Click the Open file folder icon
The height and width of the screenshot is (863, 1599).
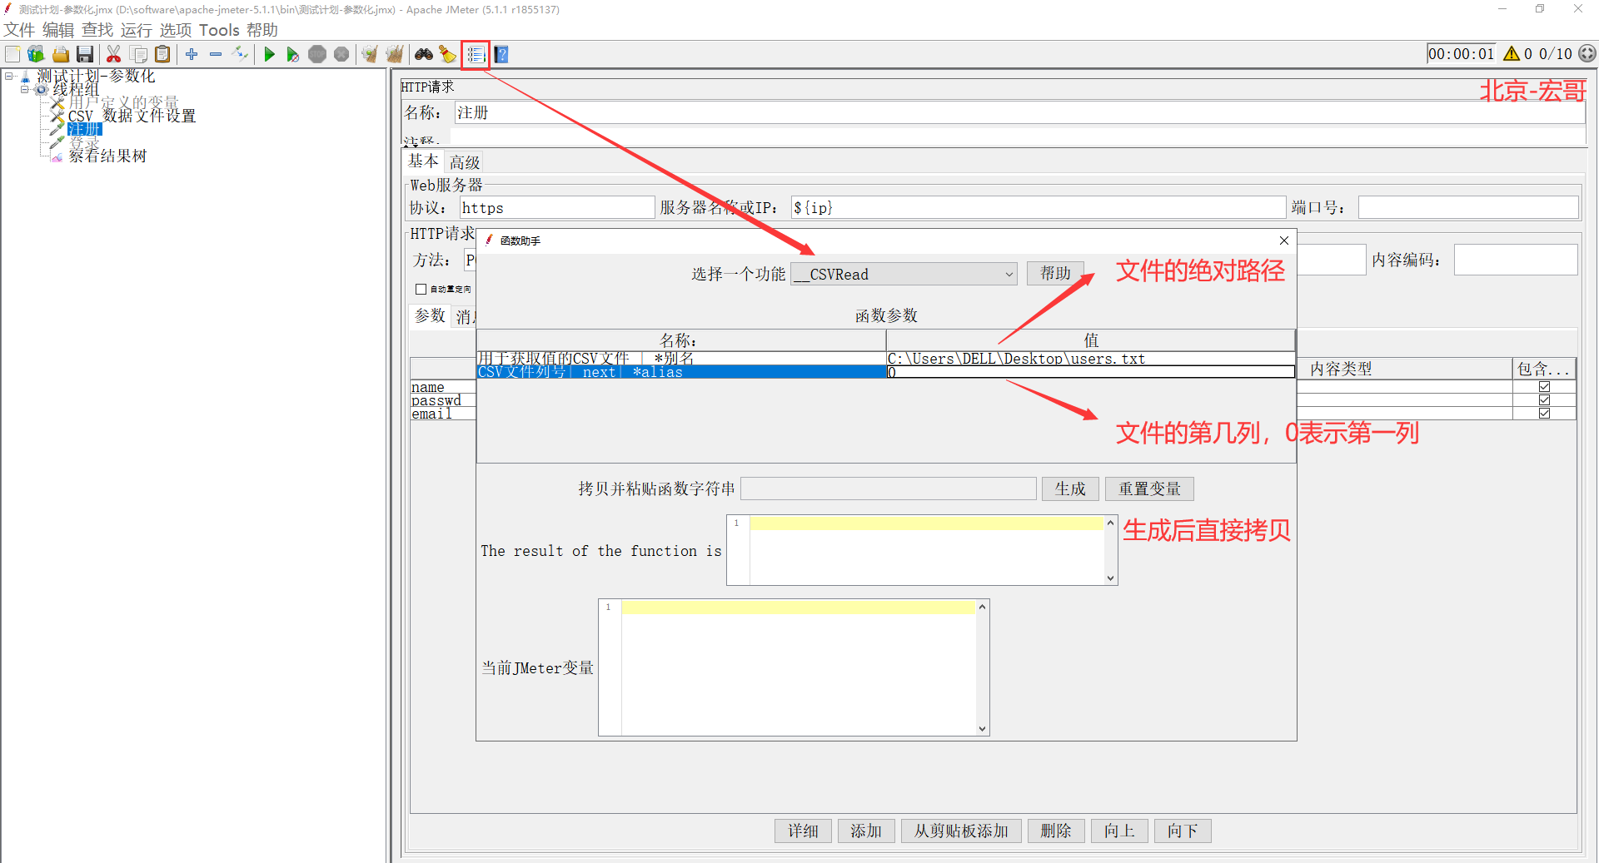point(61,54)
